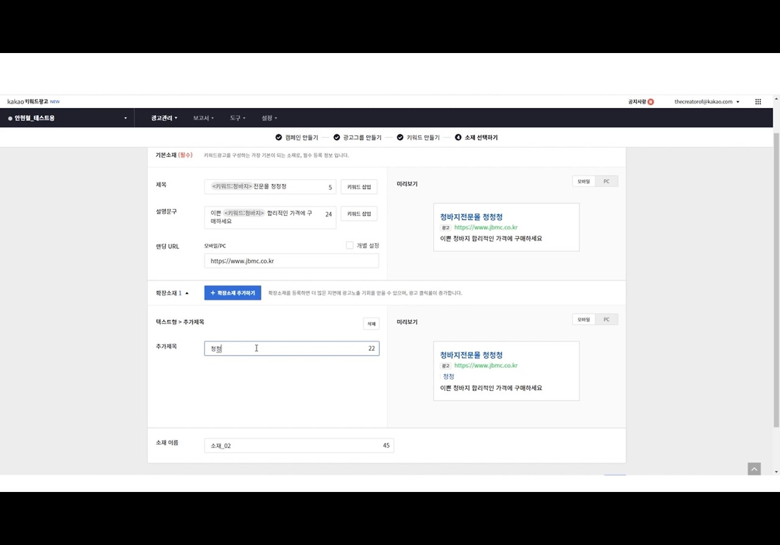Focus the 설명문구 text field
The height and width of the screenshot is (545, 780).
pos(270,218)
